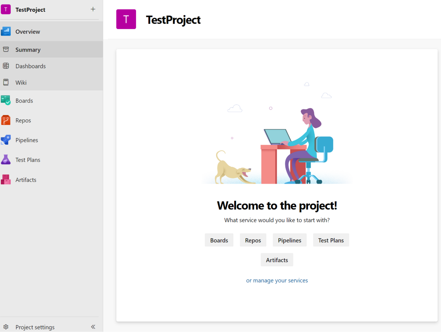Open the Overview menu label
Image resolution: width=441 pixels, height=332 pixels.
coord(28,32)
